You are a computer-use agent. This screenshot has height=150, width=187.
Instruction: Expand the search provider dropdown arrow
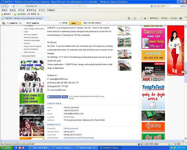click(185, 6)
